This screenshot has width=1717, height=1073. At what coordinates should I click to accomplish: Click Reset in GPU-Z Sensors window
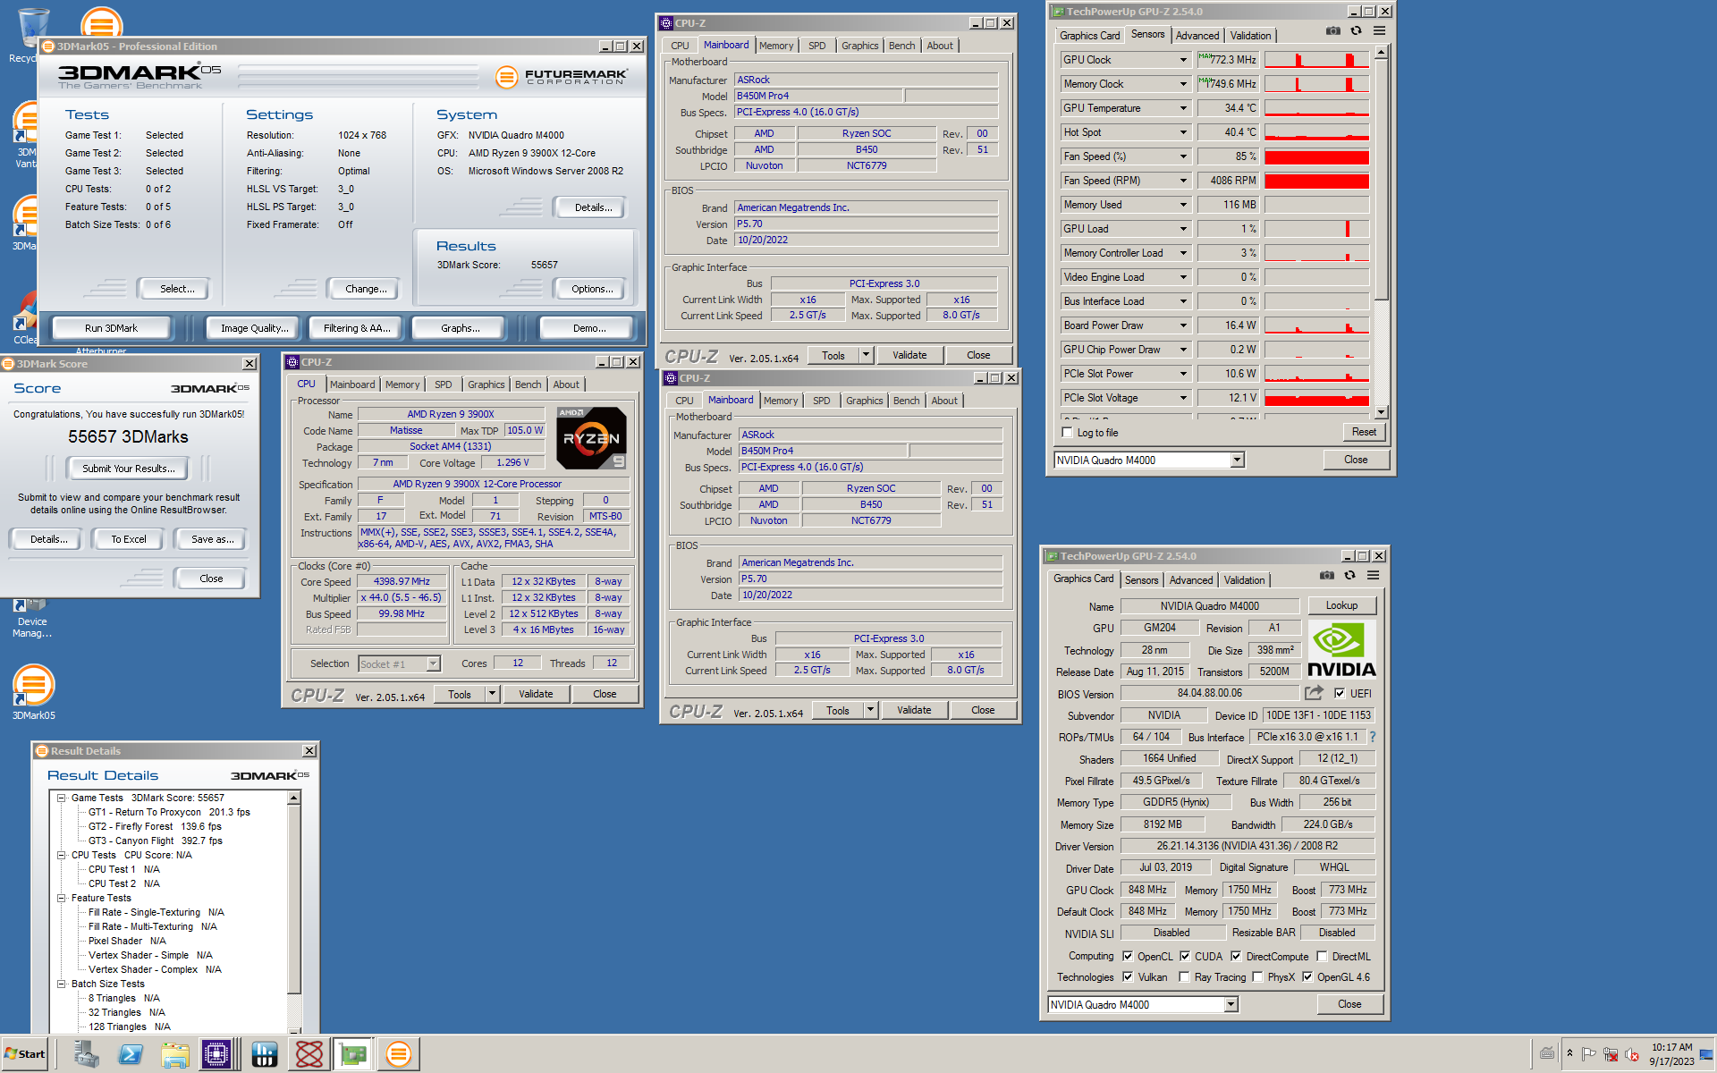pyautogui.click(x=1364, y=432)
